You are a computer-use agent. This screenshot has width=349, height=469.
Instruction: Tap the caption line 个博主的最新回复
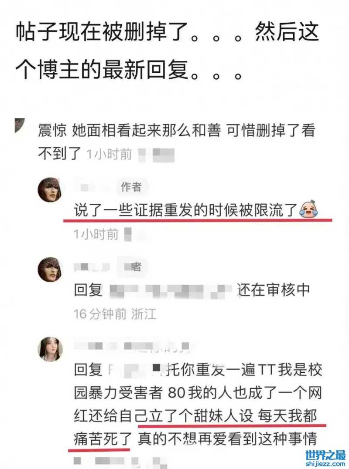tap(102, 70)
